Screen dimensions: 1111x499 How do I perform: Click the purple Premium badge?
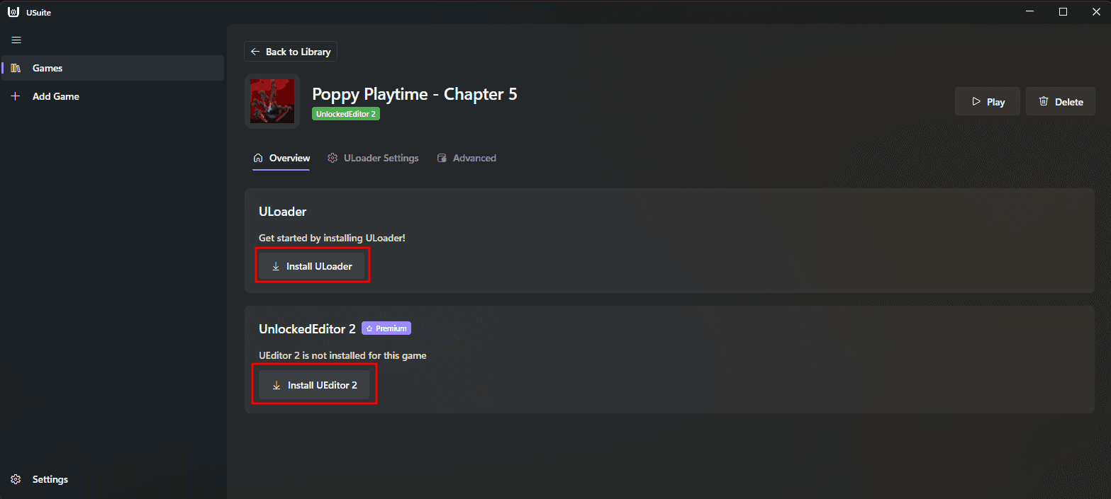pyautogui.click(x=386, y=328)
